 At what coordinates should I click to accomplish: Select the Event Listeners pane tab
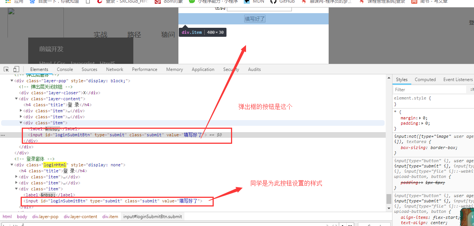click(458, 80)
